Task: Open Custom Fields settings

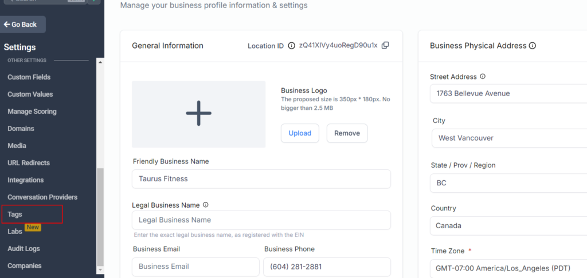Action: 29,77
